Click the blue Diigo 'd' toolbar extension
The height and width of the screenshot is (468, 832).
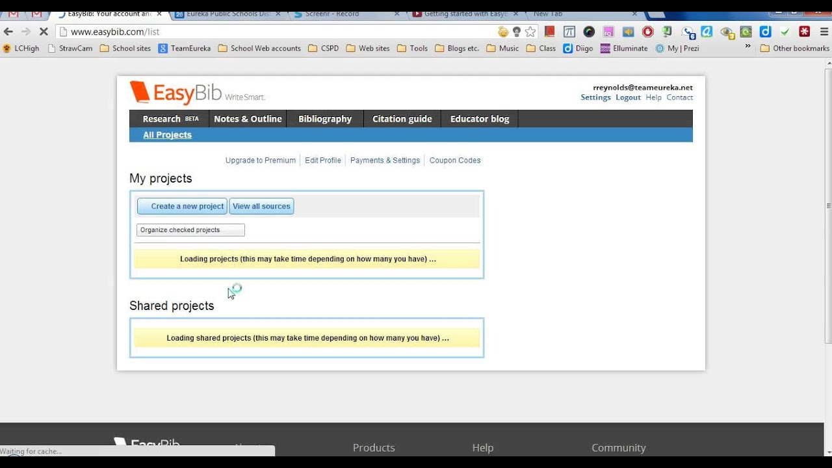click(766, 31)
